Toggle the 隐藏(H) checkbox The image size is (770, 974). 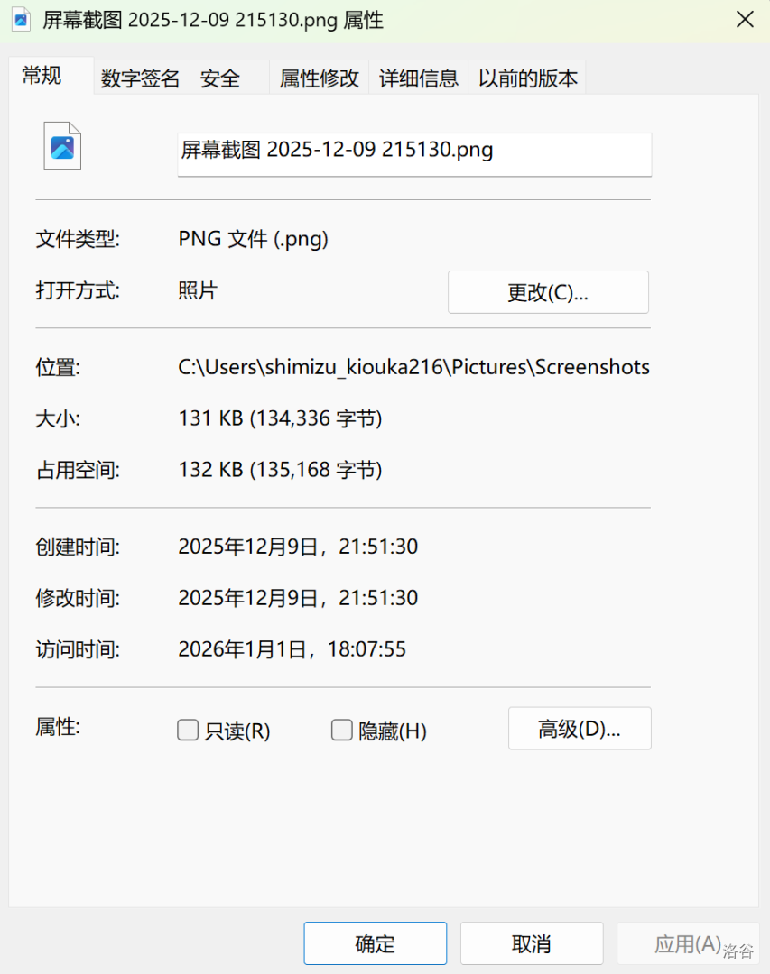[x=341, y=730]
